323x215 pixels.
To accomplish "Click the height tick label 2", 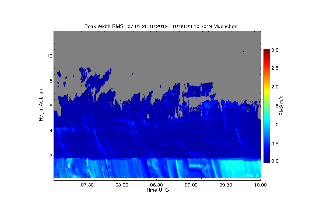I will pos(51,156).
